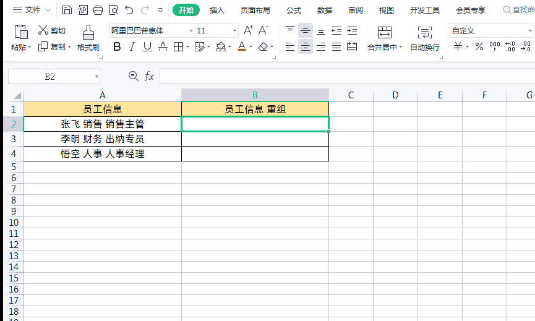Image resolution: width=535 pixels, height=321 pixels.
Task: Apply thousands separator format
Action: (x=494, y=46)
